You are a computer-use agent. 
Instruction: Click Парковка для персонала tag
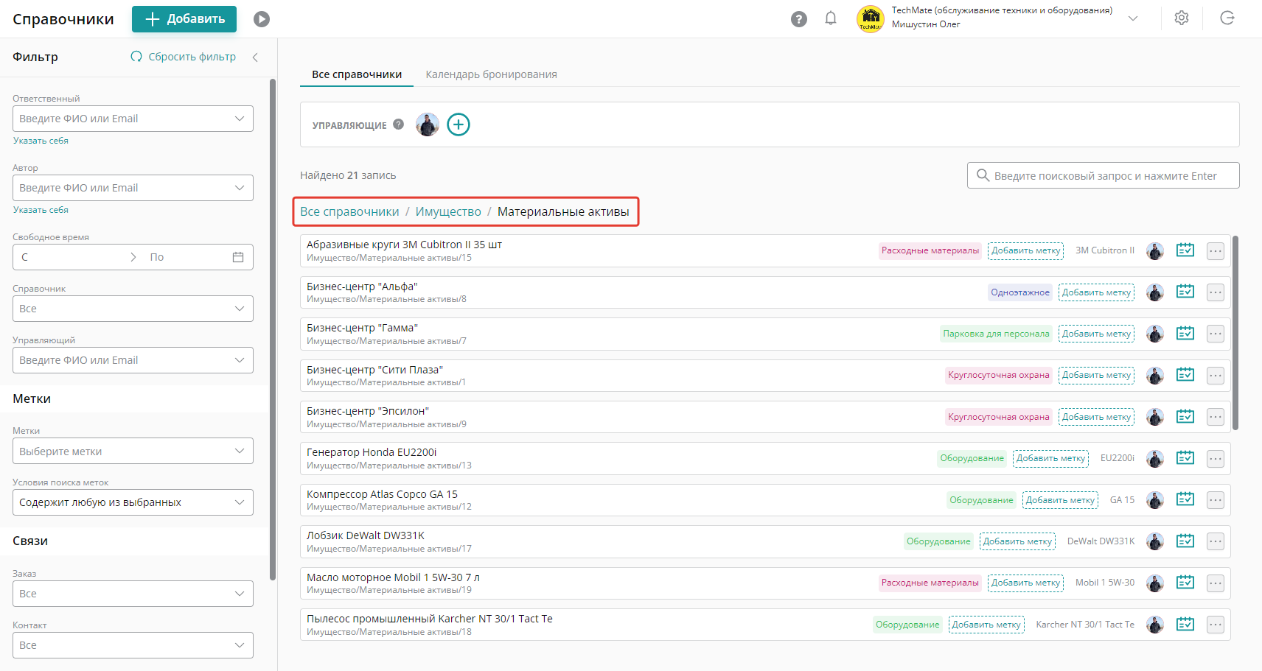coord(996,334)
